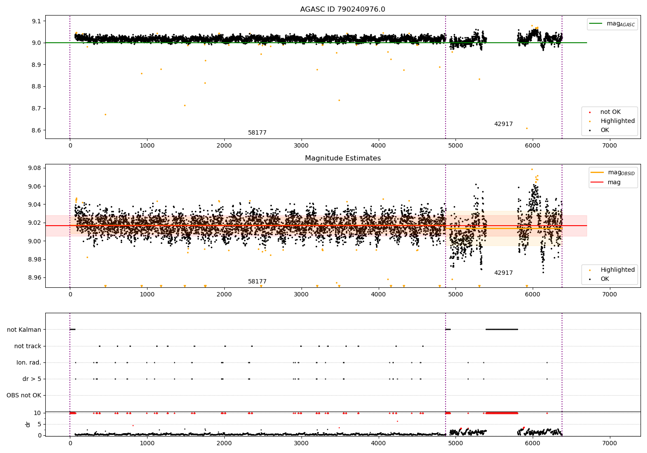Click the 'OBS not OK' row label

point(24,395)
